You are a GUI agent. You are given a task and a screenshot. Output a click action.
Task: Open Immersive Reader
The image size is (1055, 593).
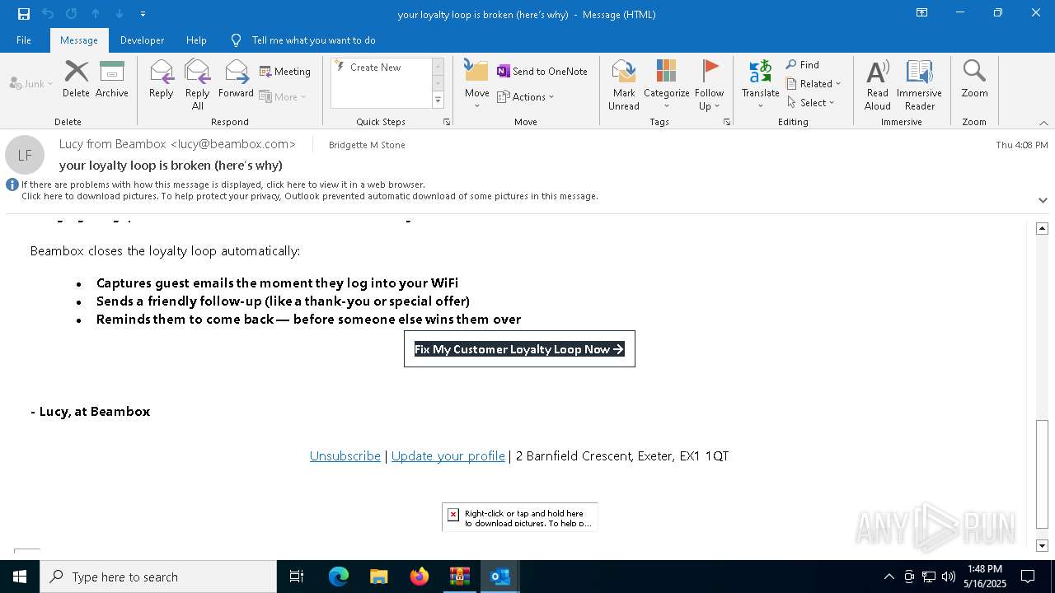coord(919,85)
